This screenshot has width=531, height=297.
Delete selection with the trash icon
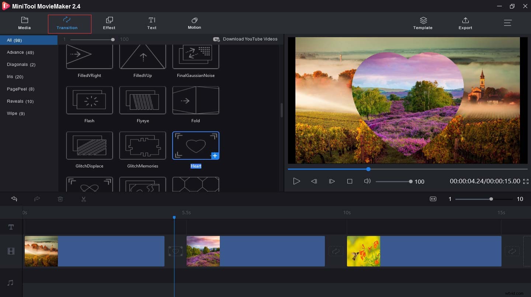pyautogui.click(x=60, y=199)
